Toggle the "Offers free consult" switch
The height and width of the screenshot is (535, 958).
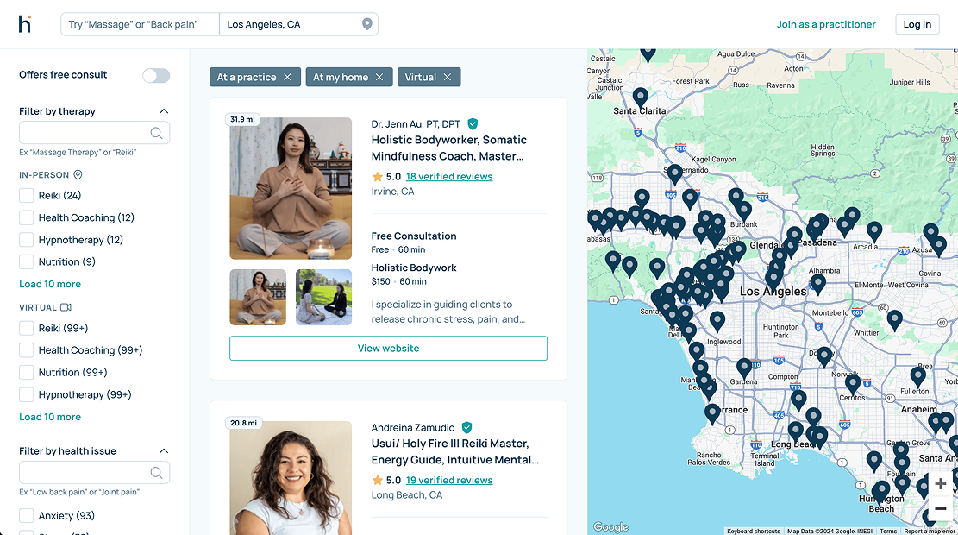pyautogui.click(x=156, y=75)
